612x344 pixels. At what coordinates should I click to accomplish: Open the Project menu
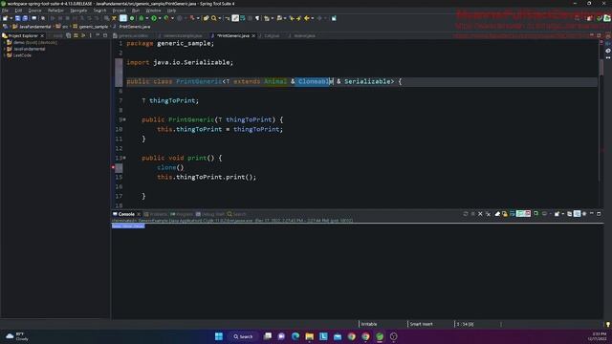pyautogui.click(x=119, y=11)
